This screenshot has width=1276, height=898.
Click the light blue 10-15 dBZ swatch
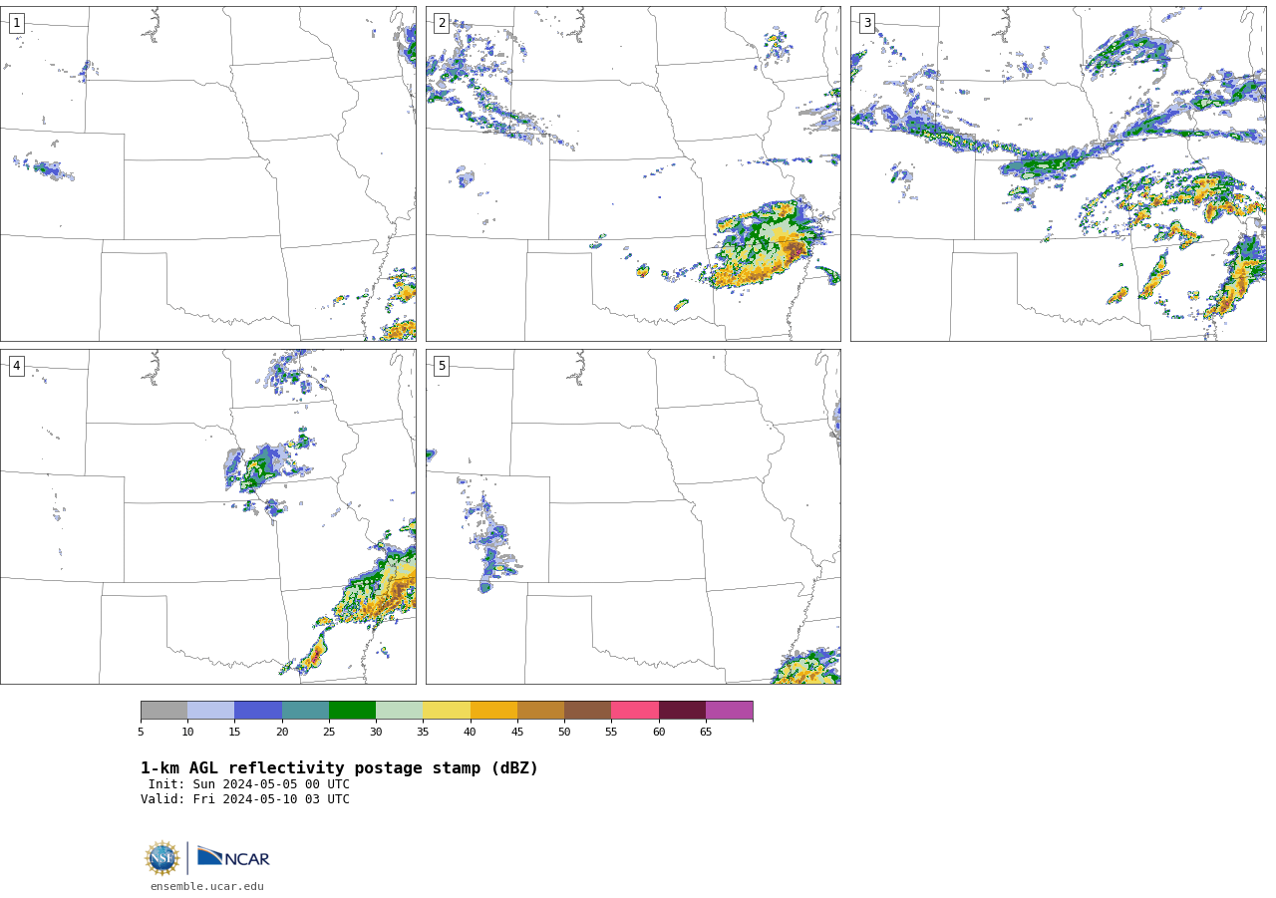tap(210, 710)
